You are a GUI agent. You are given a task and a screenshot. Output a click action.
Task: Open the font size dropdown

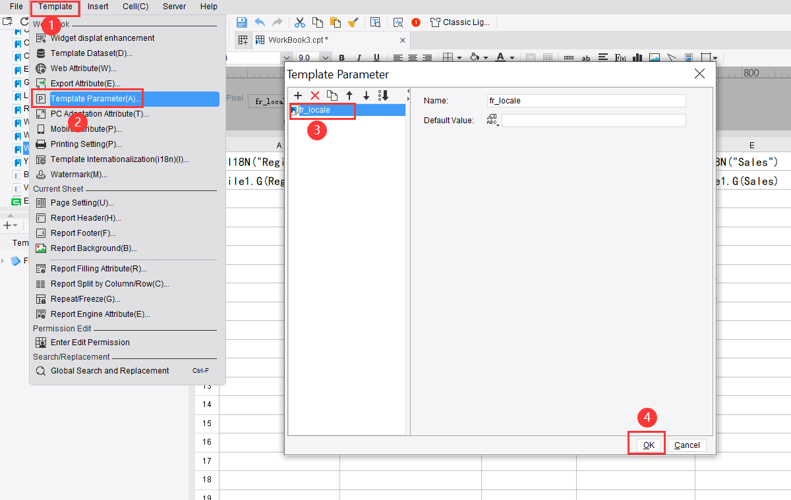324,57
